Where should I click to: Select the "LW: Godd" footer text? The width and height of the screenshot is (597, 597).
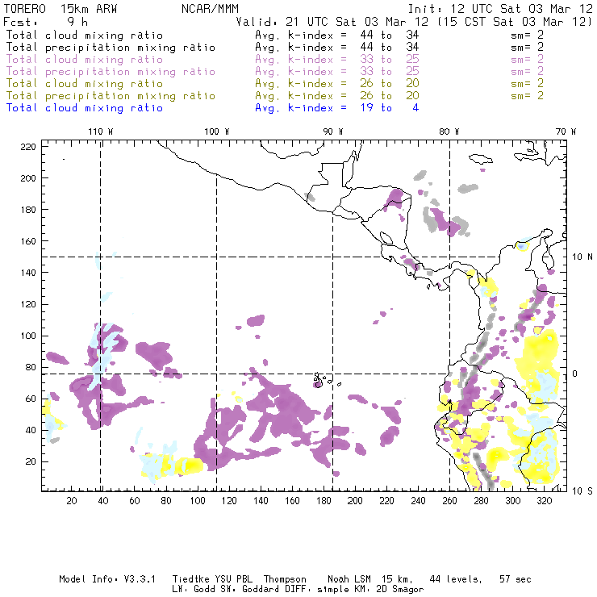coord(194,590)
